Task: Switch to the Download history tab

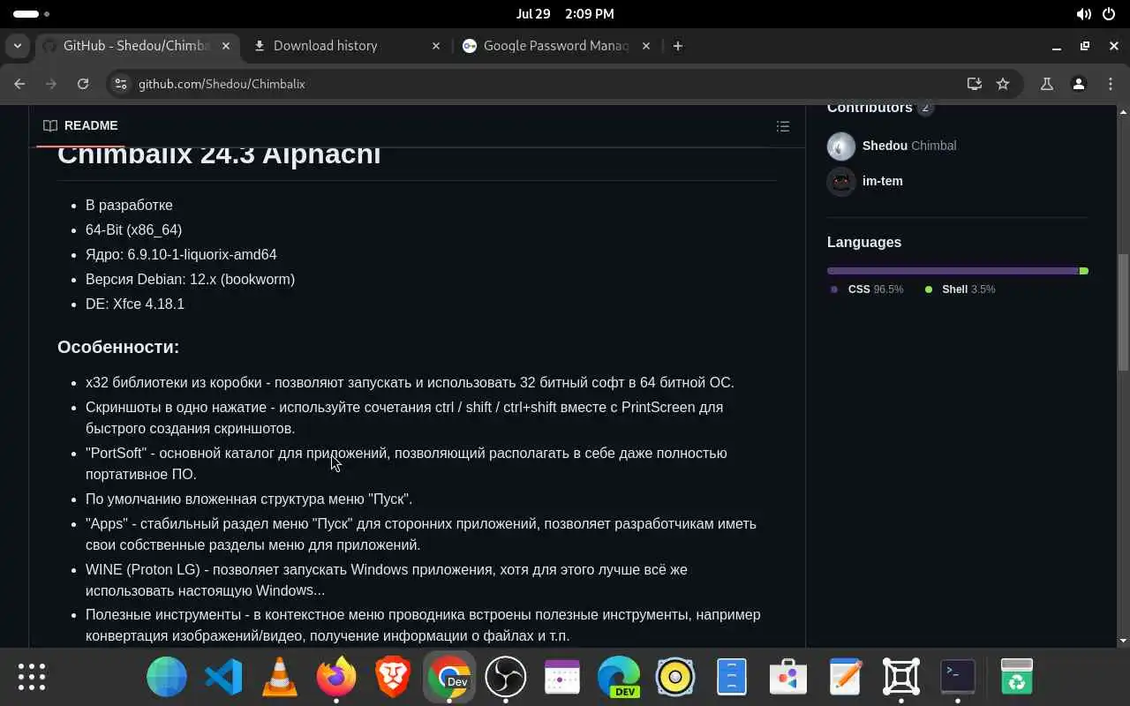Action: [347, 46]
